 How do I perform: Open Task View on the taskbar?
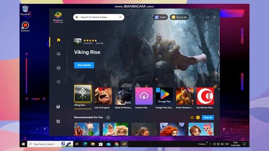[77, 144]
